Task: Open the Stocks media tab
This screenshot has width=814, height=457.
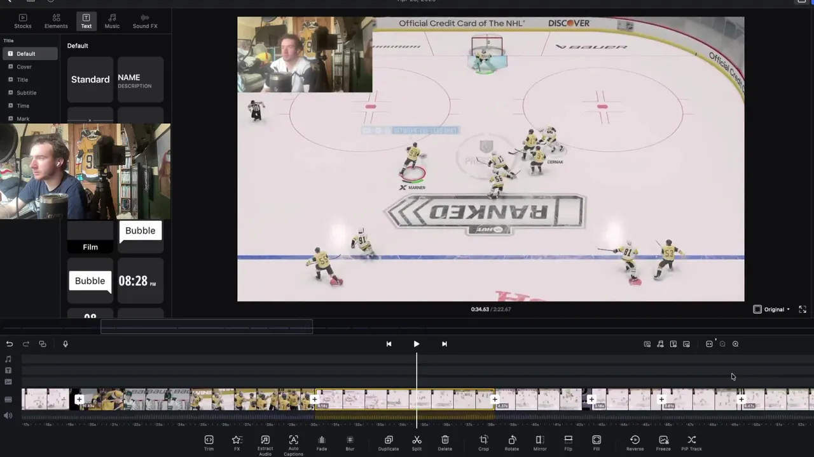Action: (23, 21)
